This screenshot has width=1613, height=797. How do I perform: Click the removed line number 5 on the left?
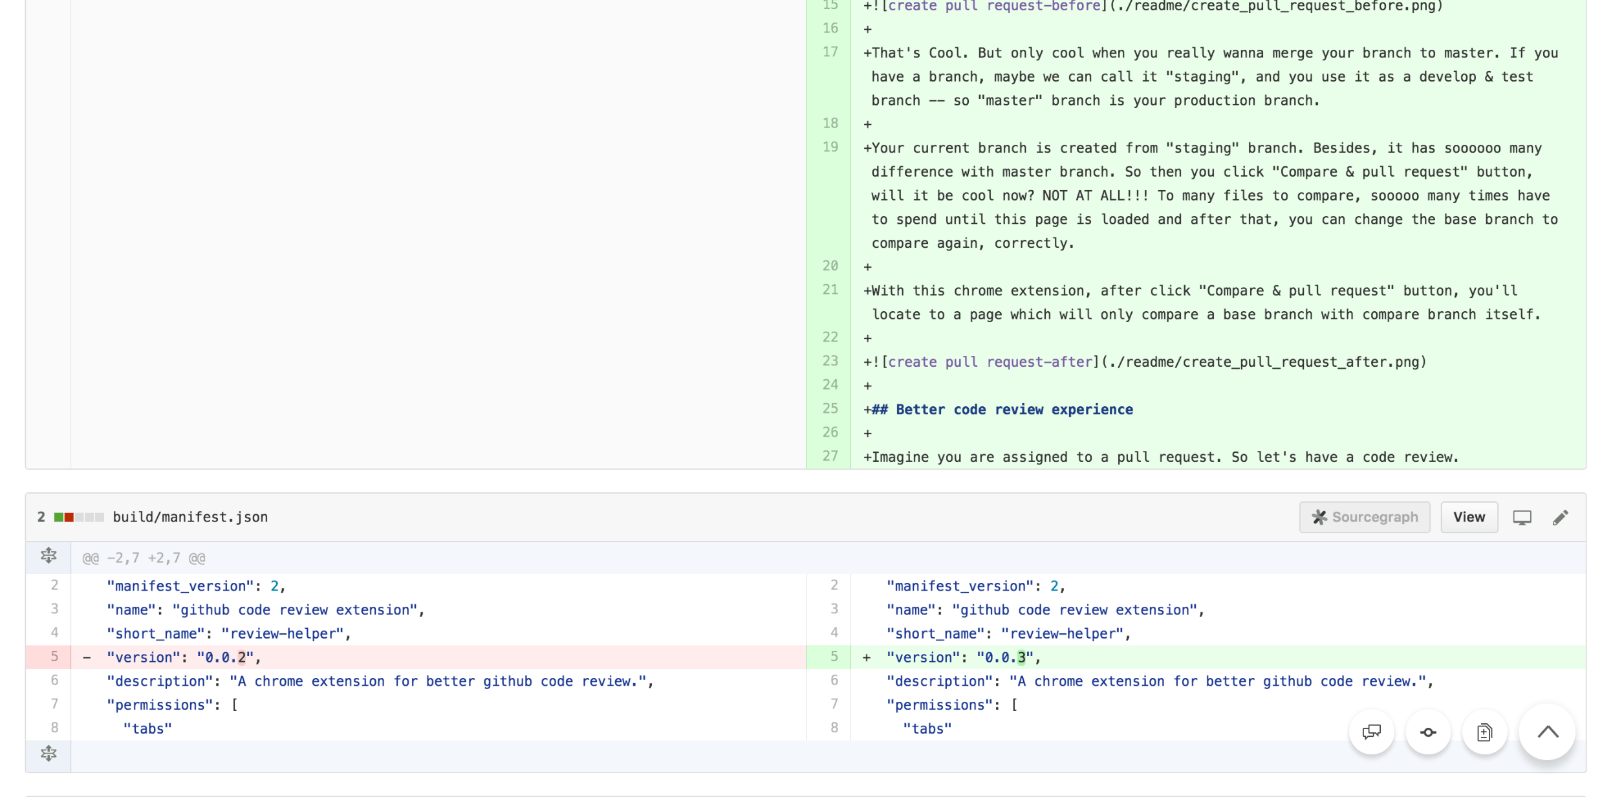point(54,657)
